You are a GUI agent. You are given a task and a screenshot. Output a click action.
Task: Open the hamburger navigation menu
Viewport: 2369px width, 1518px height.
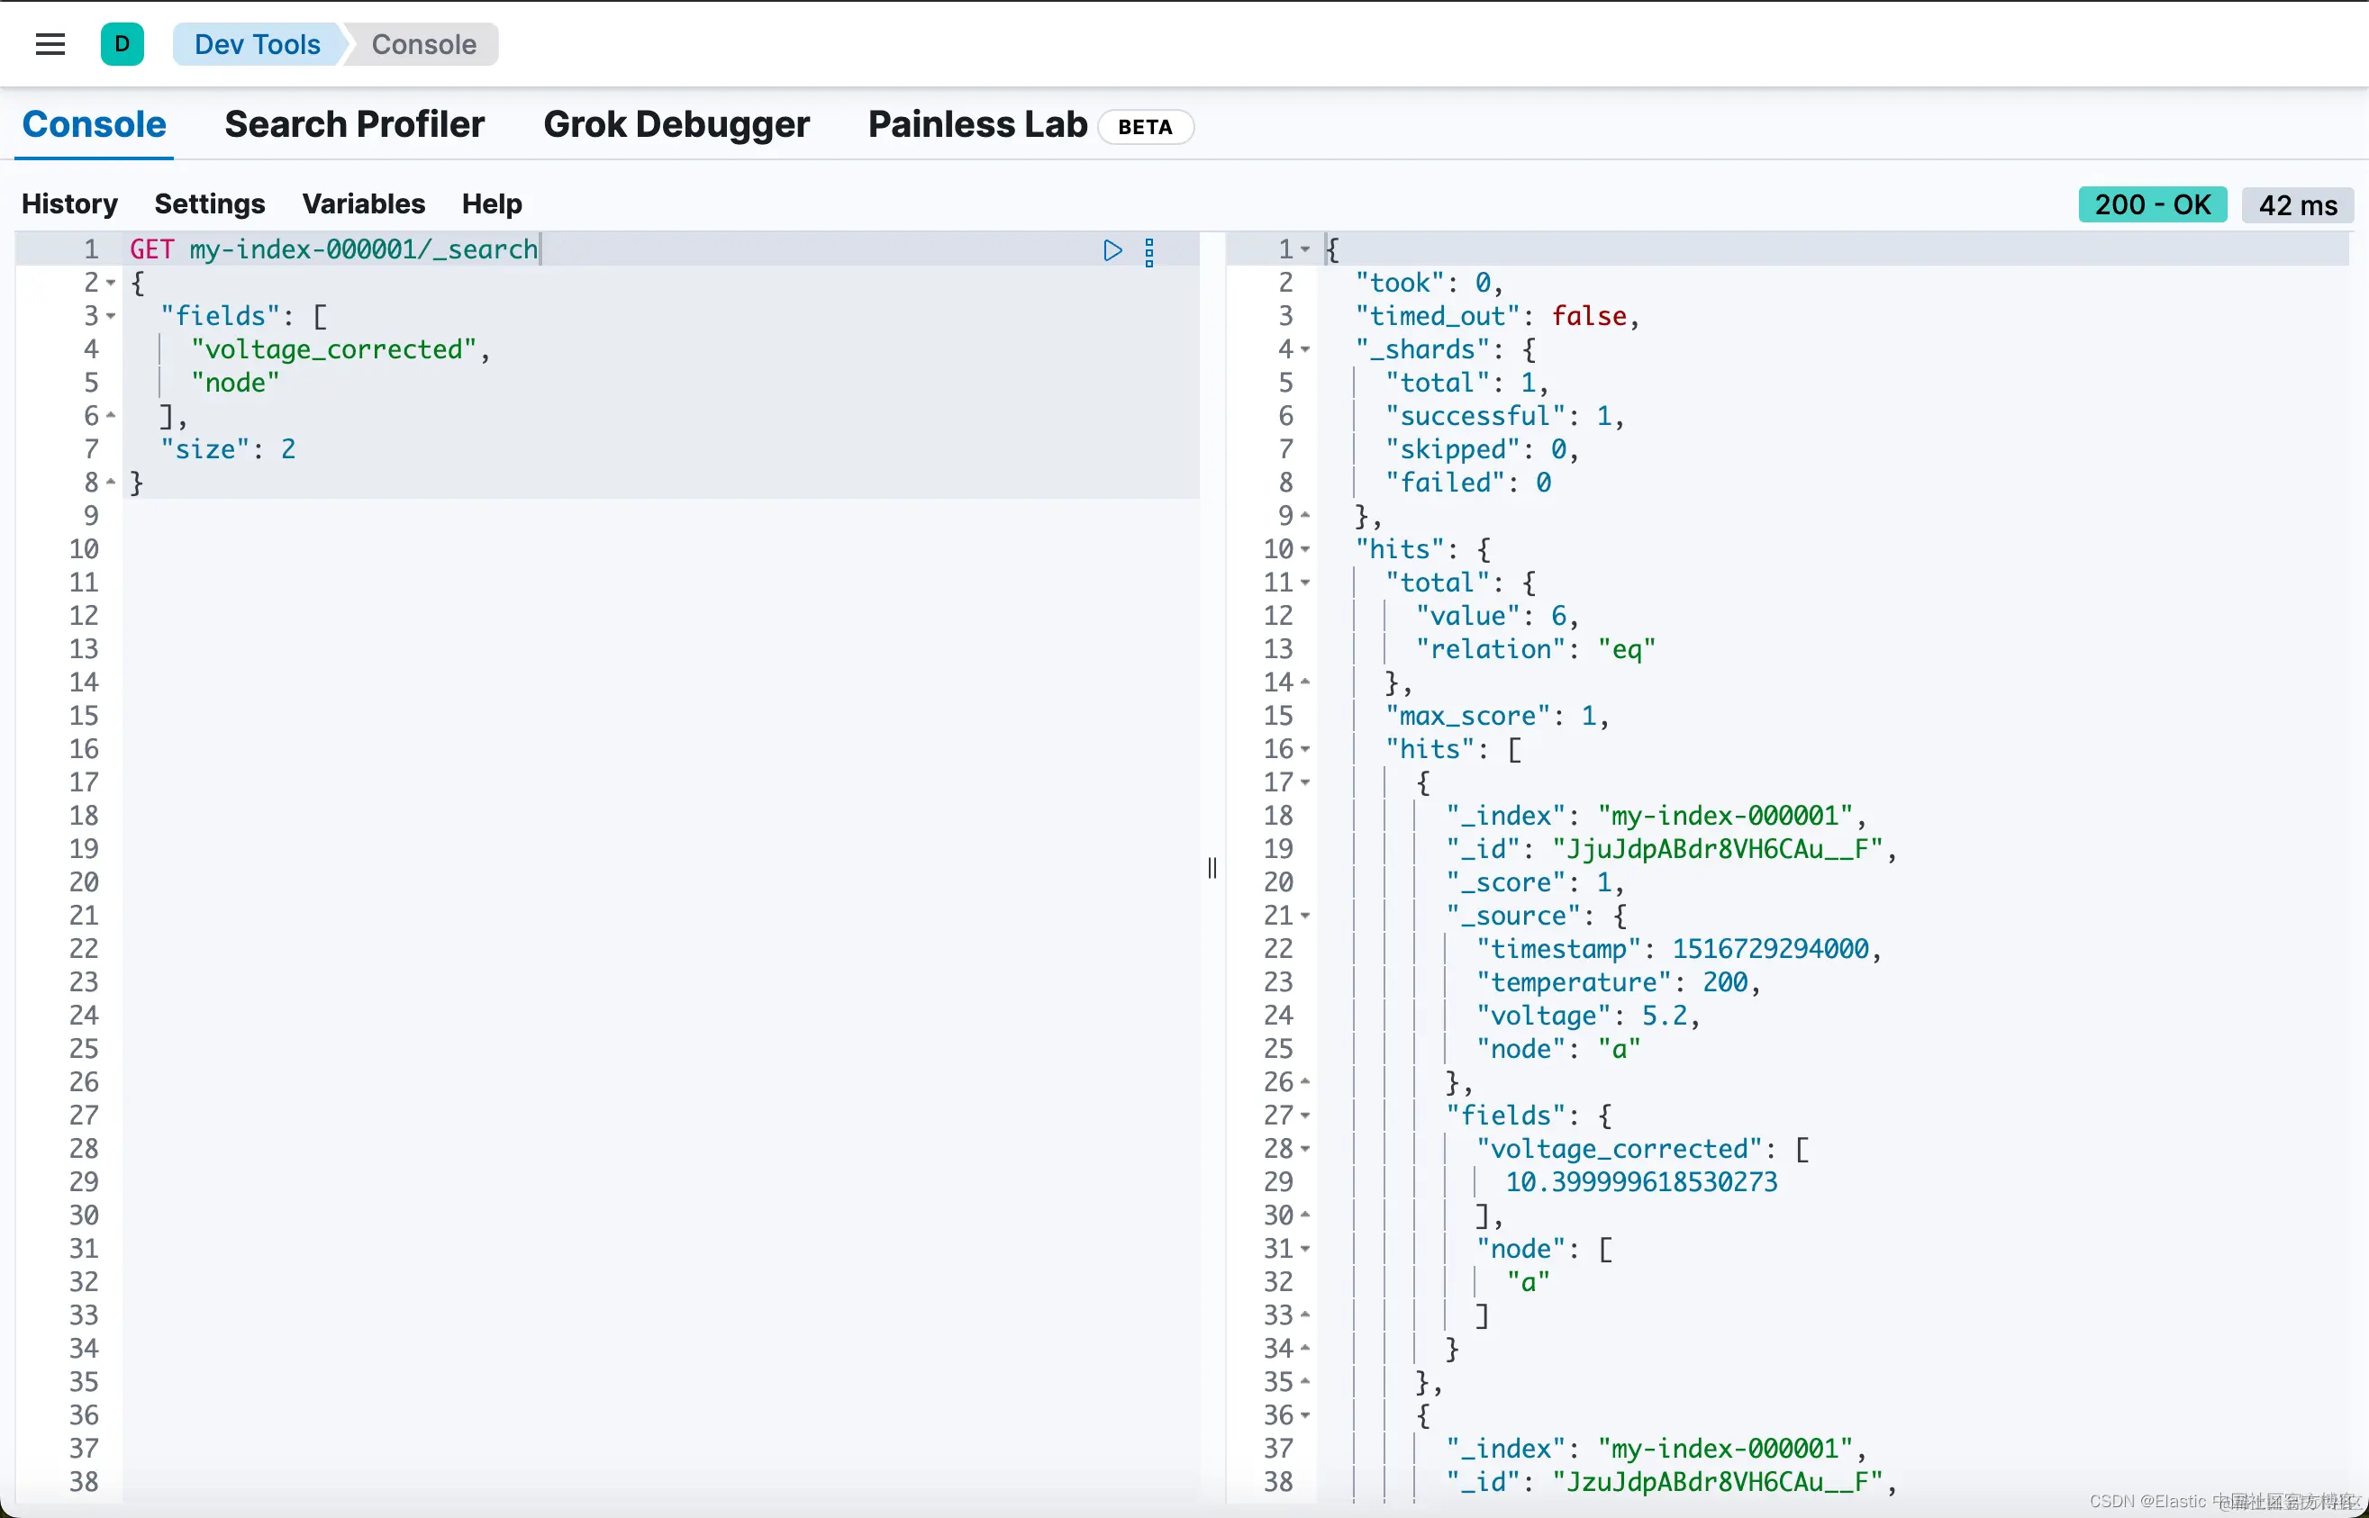tap(50, 44)
